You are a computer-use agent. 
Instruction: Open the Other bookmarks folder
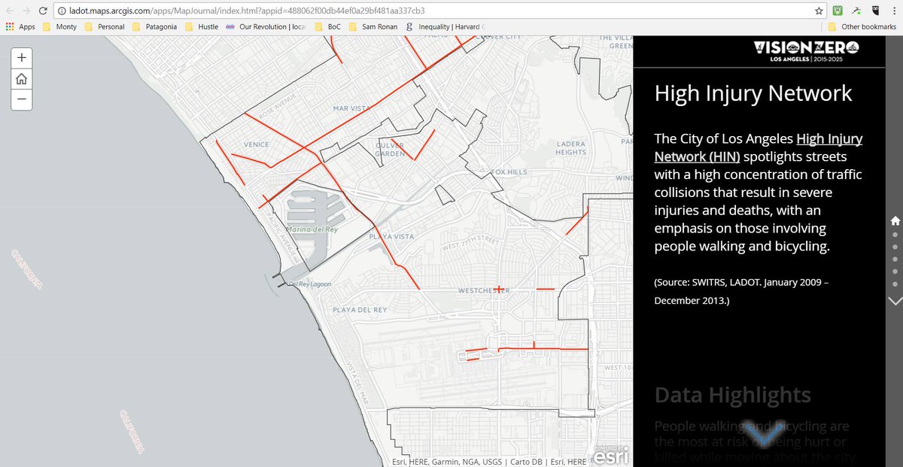[862, 27]
